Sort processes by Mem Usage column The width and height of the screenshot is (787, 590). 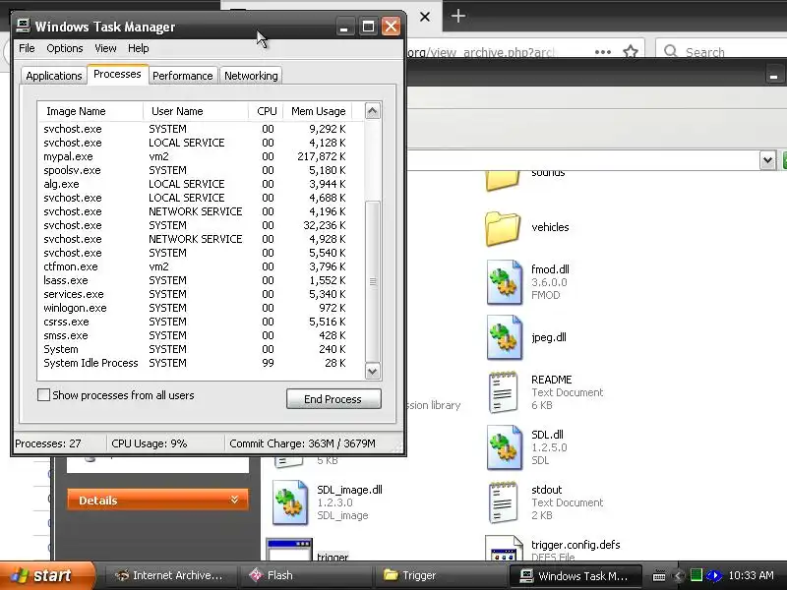318,111
